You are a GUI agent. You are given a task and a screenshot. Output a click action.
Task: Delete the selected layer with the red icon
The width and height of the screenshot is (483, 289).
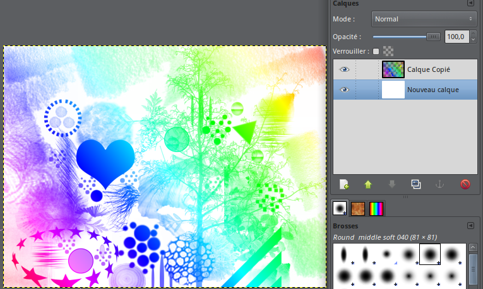(465, 184)
